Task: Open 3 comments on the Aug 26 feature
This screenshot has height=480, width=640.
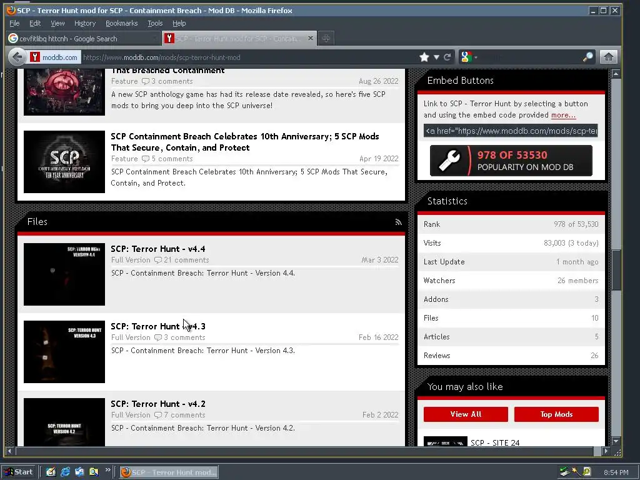Action: click(x=167, y=81)
